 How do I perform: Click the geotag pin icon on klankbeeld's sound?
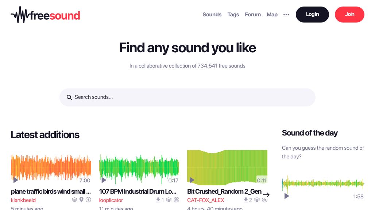(81, 199)
